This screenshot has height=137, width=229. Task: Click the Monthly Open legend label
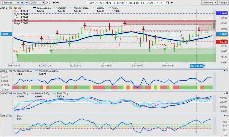pos(81,8)
